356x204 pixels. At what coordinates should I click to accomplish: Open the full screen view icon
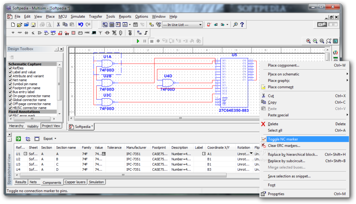tap(335, 41)
